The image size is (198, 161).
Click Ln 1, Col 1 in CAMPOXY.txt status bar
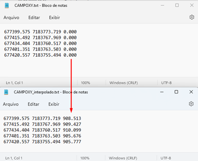pos(14,83)
